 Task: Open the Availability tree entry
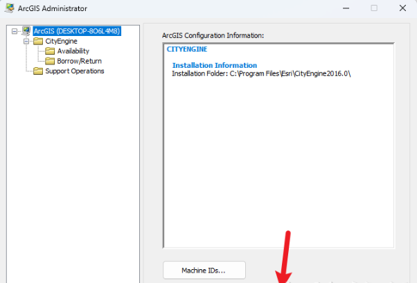pos(73,51)
